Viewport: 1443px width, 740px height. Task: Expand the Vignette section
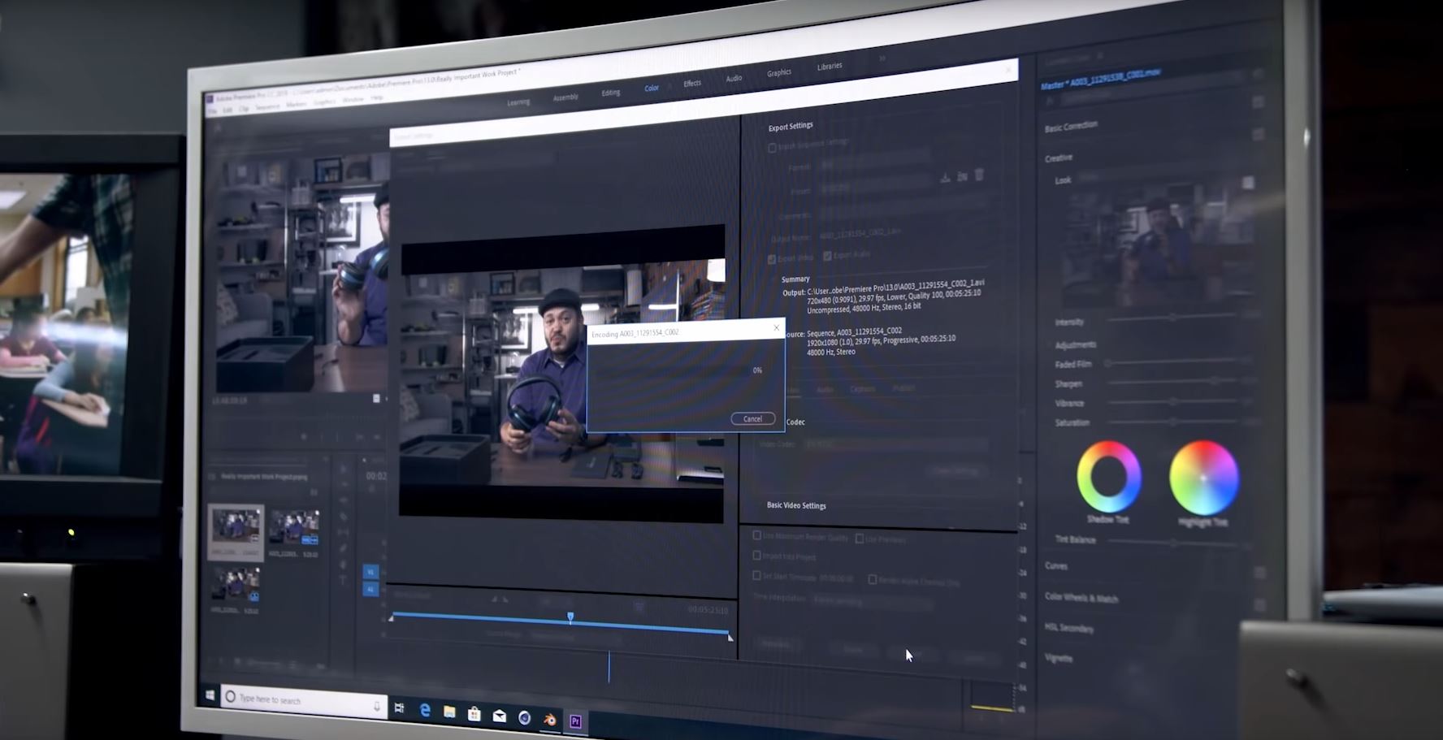click(1059, 657)
